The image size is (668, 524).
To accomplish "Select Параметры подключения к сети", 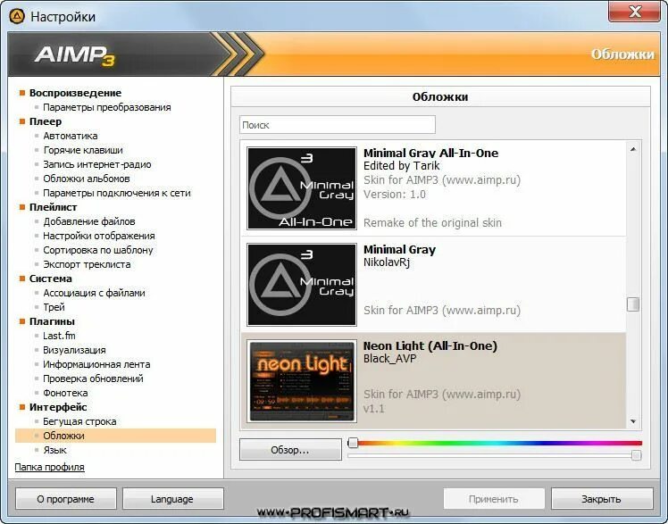I will click(x=117, y=193).
